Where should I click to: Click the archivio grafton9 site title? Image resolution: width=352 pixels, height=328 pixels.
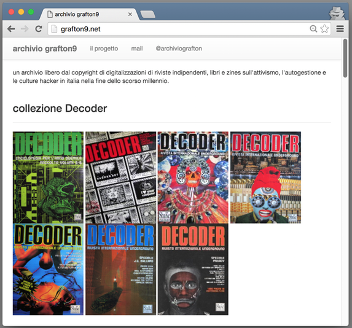coord(45,49)
